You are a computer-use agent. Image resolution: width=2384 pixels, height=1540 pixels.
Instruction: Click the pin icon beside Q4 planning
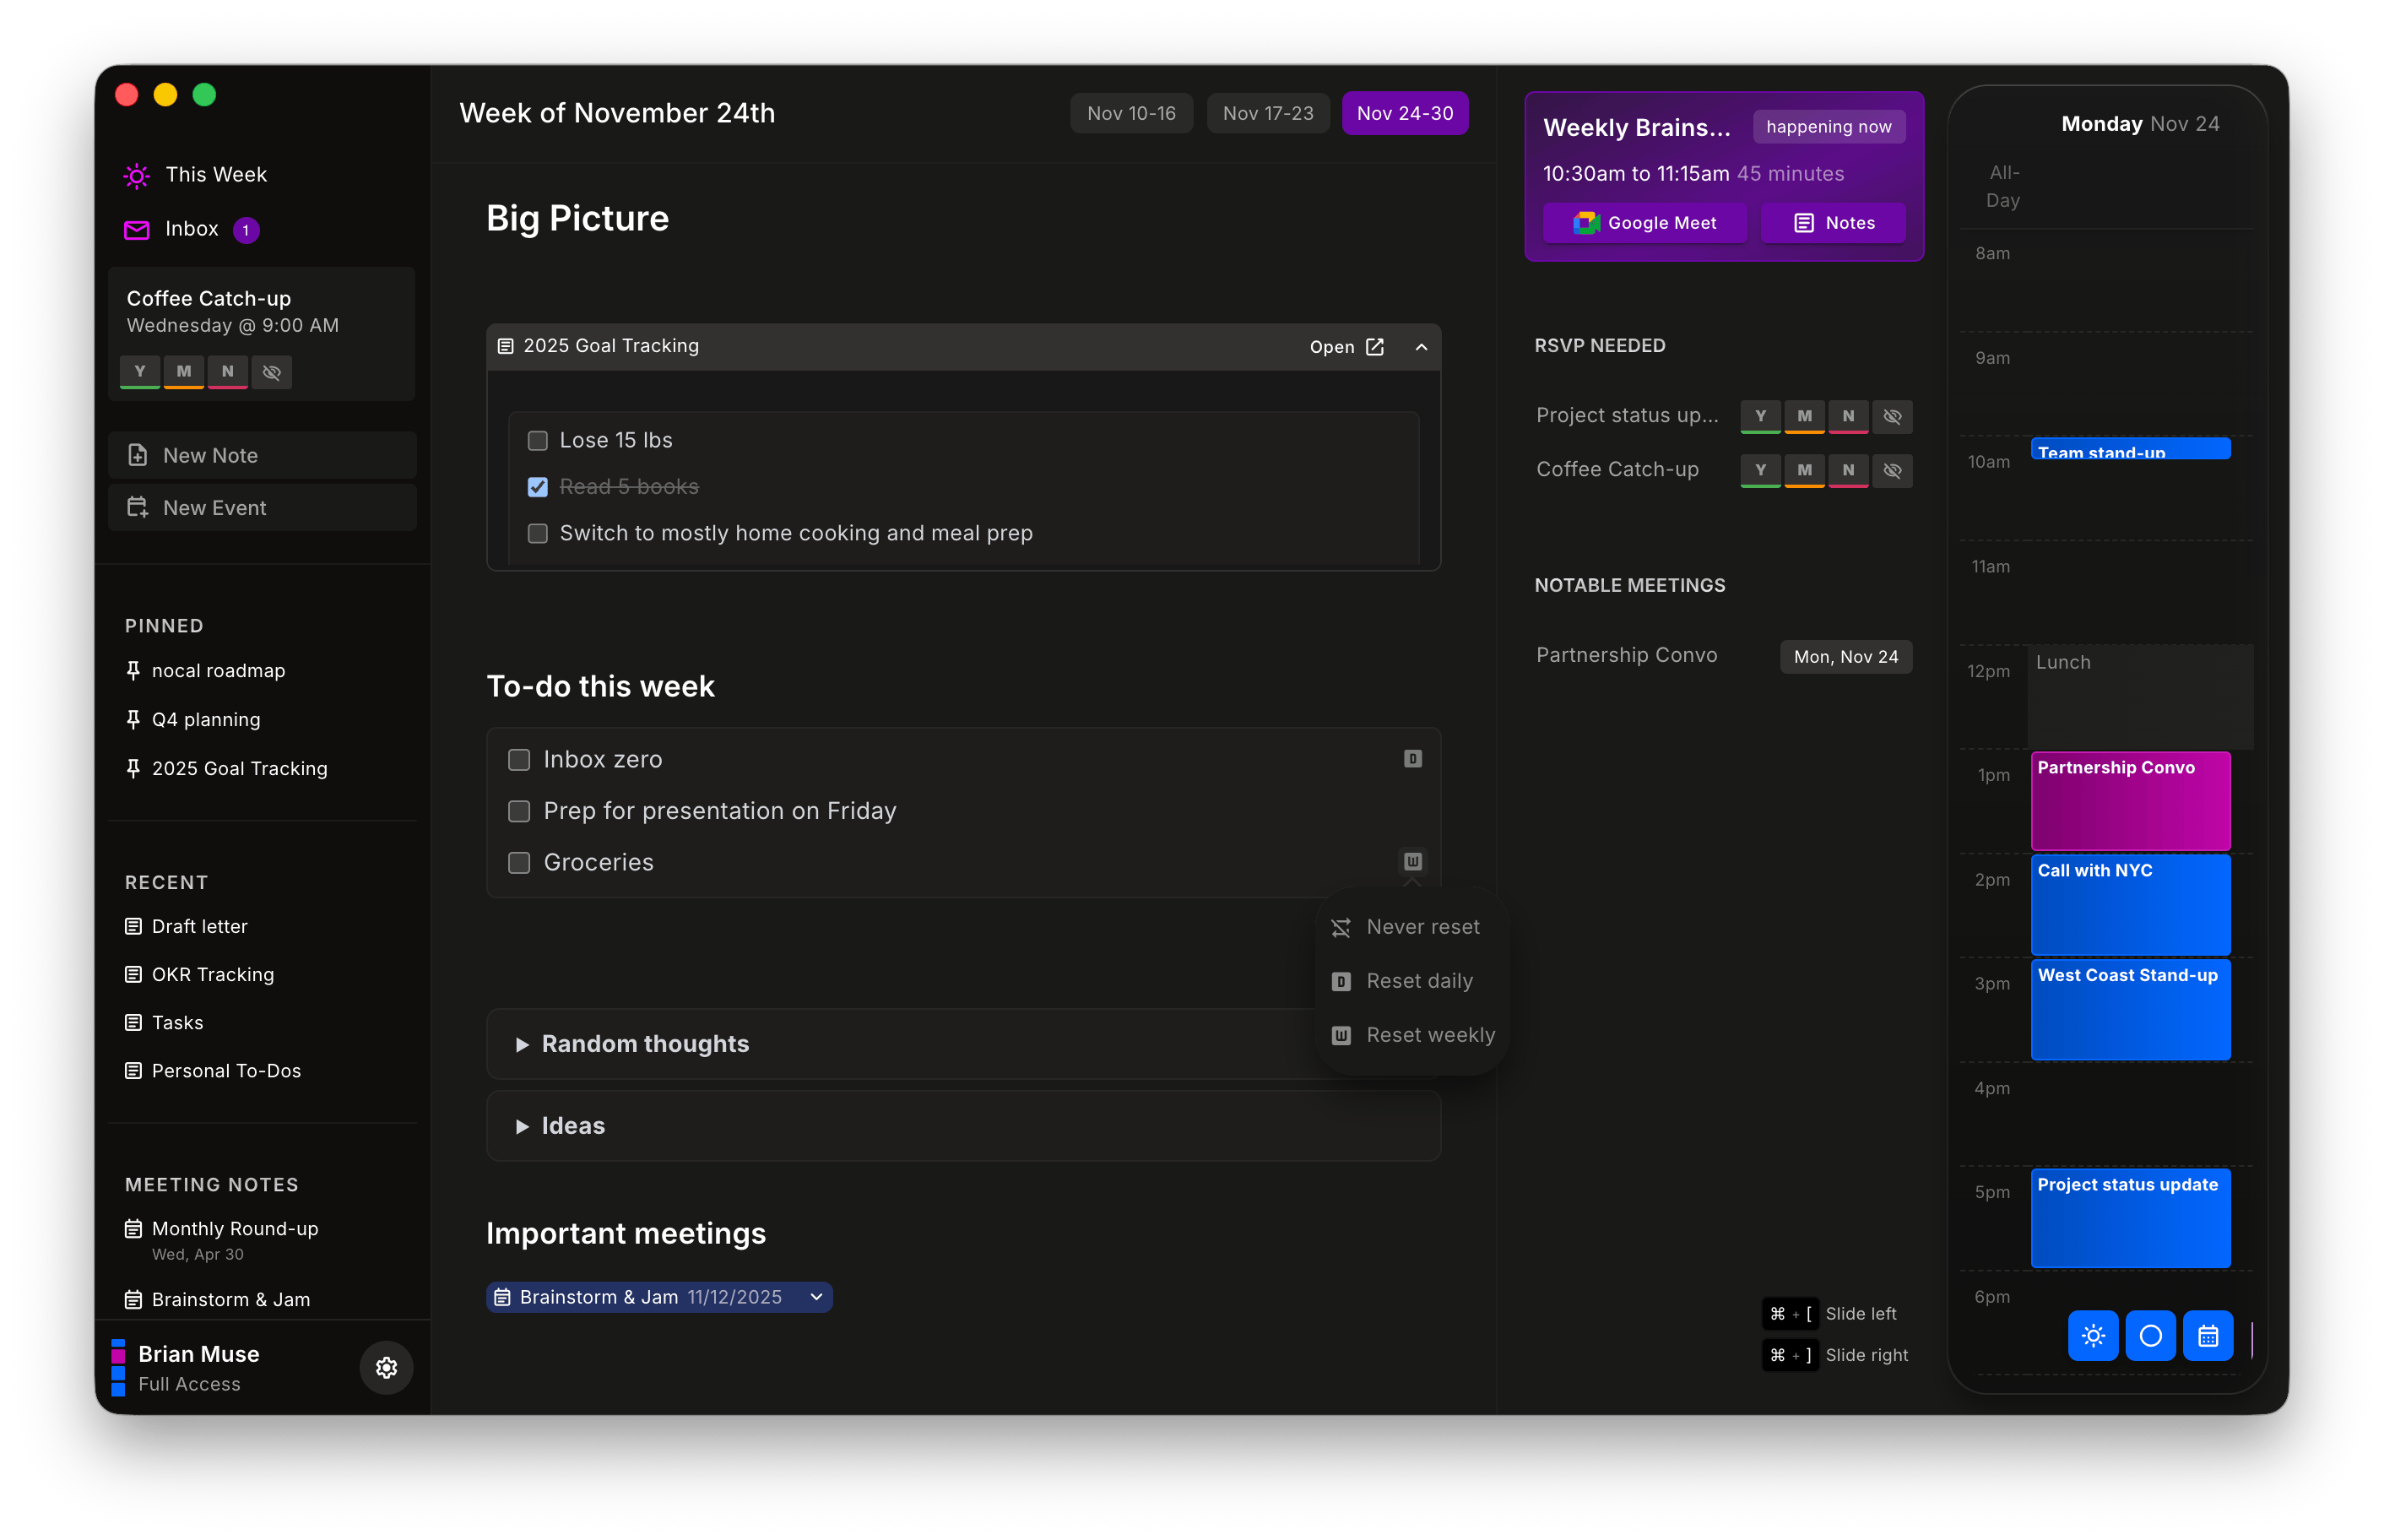pyautogui.click(x=134, y=719)
